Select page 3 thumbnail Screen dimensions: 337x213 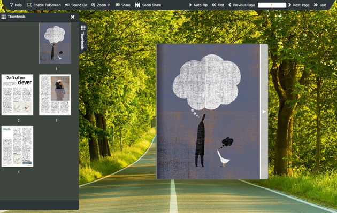pyautogui.click(x=55, y=95)
